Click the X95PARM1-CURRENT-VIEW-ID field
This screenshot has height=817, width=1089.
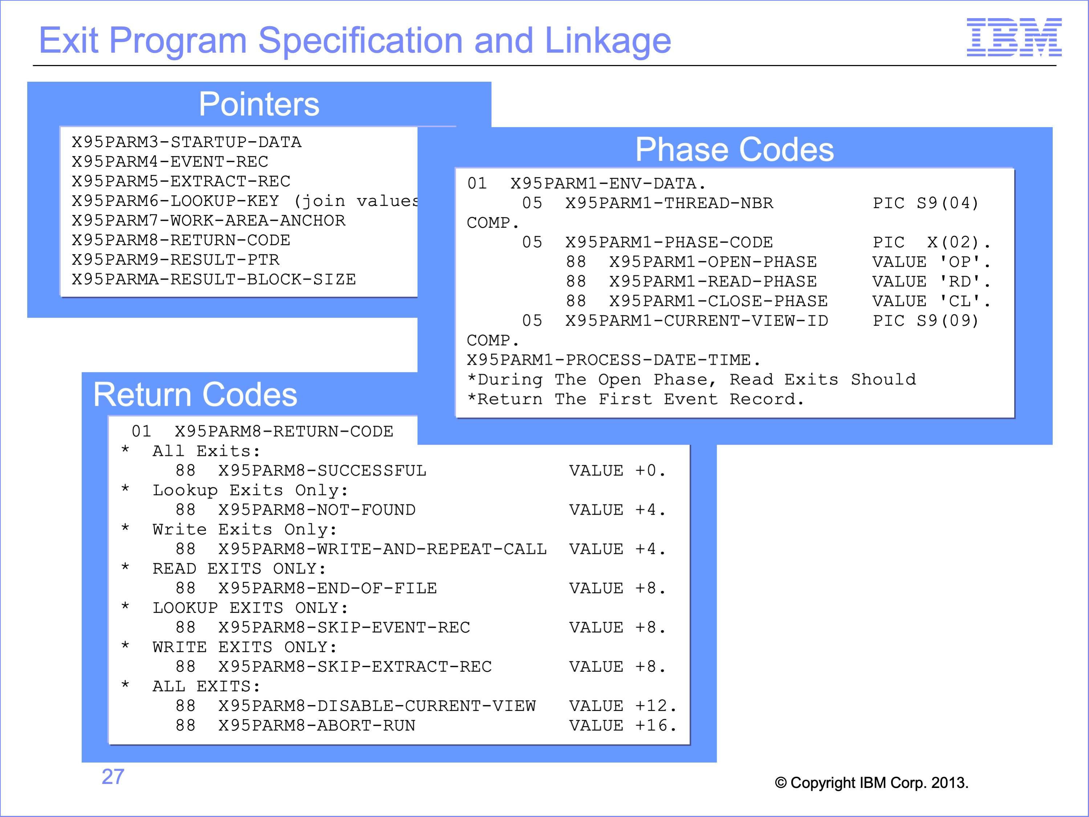696,321
